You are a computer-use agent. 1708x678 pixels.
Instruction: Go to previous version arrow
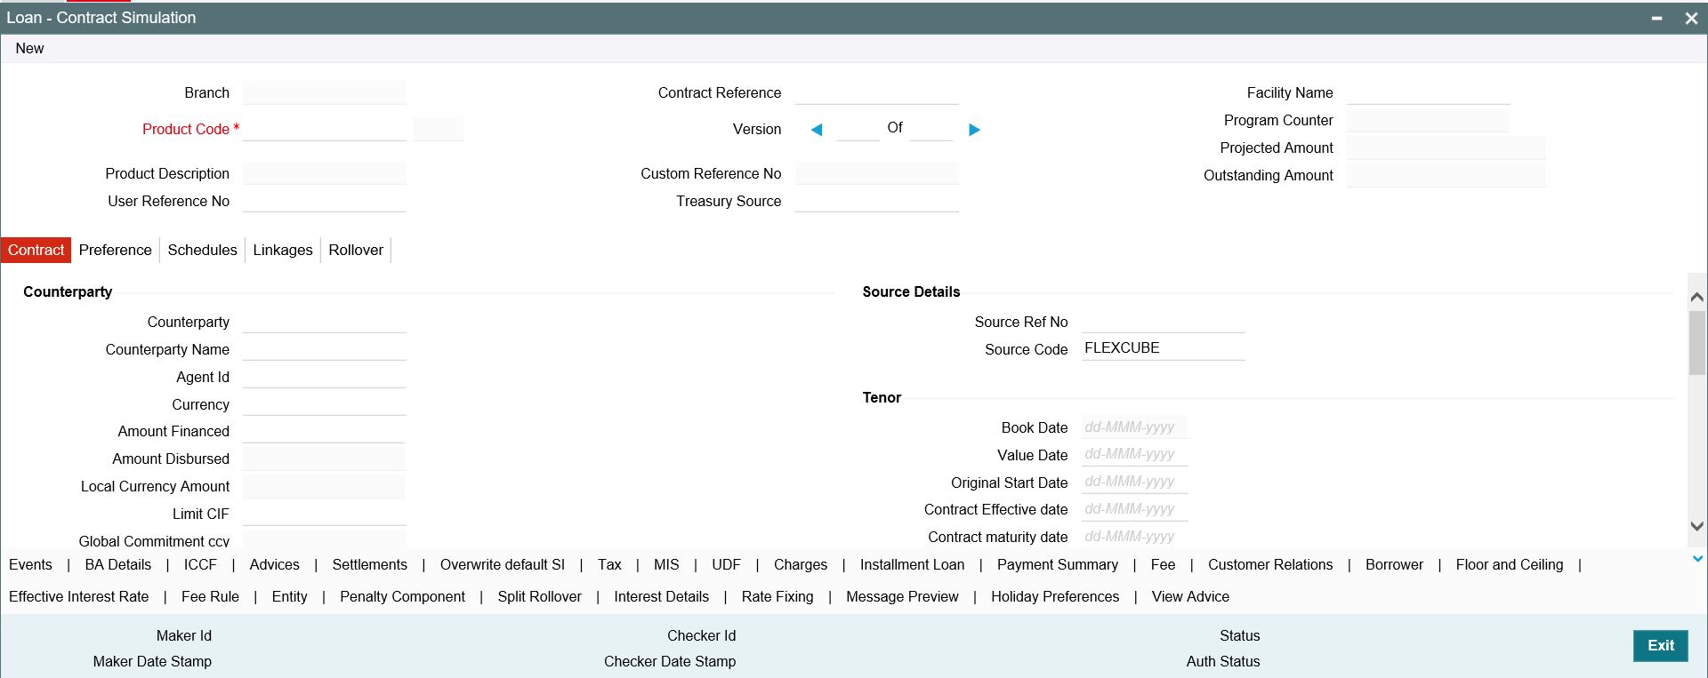[x=817, y=130]
